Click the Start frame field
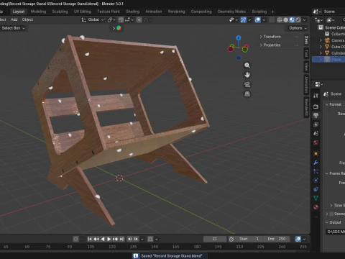Screen dimensions: 345x259 click(249, 239)
